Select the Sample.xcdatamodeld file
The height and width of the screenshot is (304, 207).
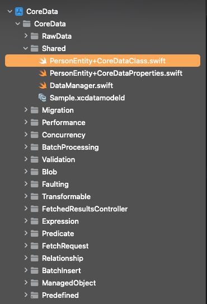tap(87, 98)
